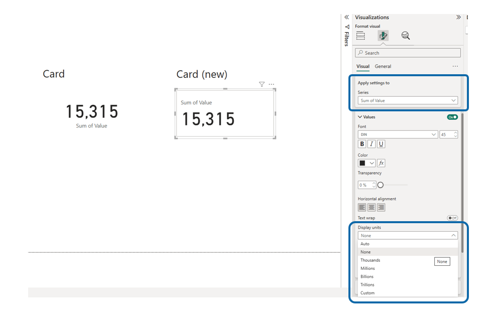
Task: Underline the value text
Action: tap(381, 144)
